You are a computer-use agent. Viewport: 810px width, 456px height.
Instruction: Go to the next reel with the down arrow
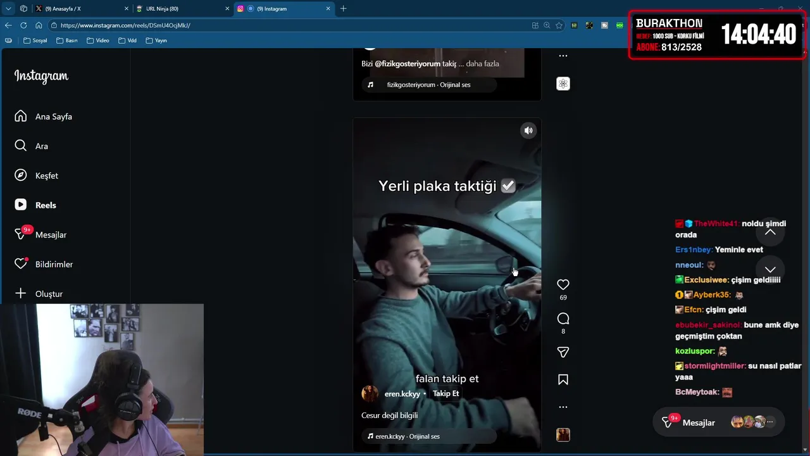(770, 270)
